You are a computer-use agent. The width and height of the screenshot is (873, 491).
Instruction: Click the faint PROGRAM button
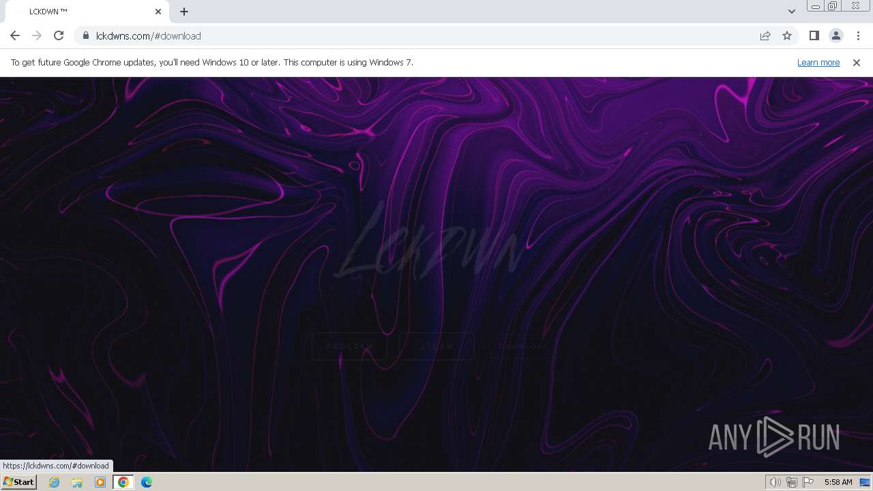point(349,346)
